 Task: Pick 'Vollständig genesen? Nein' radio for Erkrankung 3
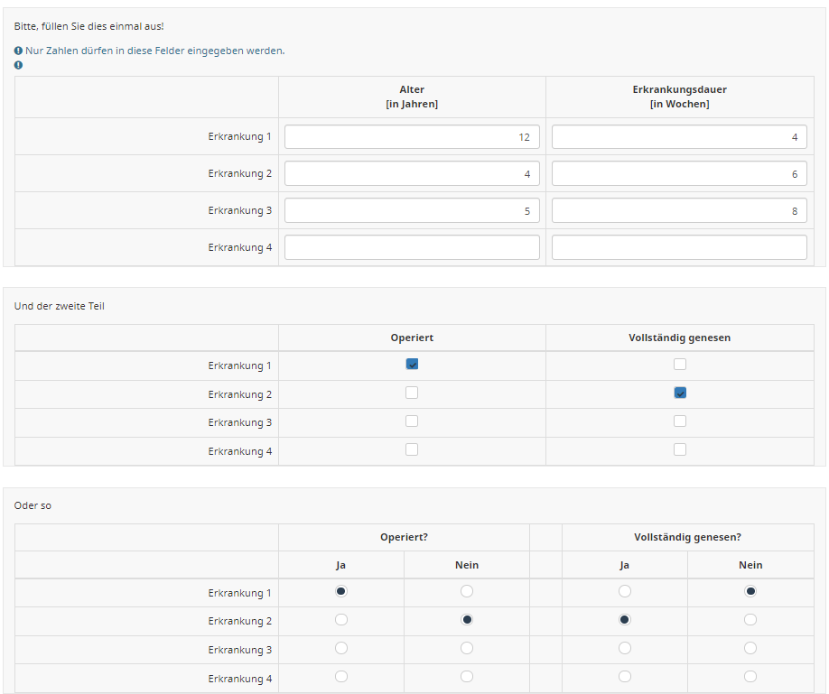750,649
